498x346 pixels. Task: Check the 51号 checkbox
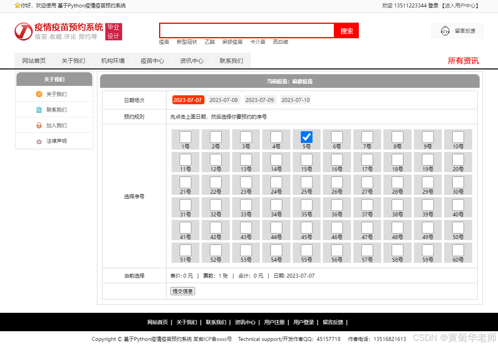(185, 250)
